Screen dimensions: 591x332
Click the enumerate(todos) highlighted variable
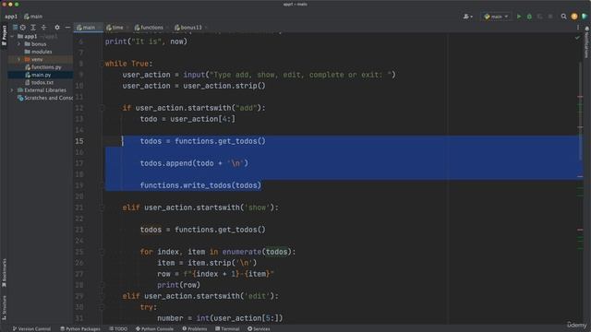point(277,252)
